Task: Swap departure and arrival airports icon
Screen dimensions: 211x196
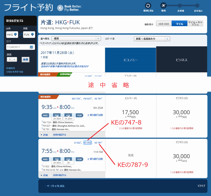Action: 21,34
